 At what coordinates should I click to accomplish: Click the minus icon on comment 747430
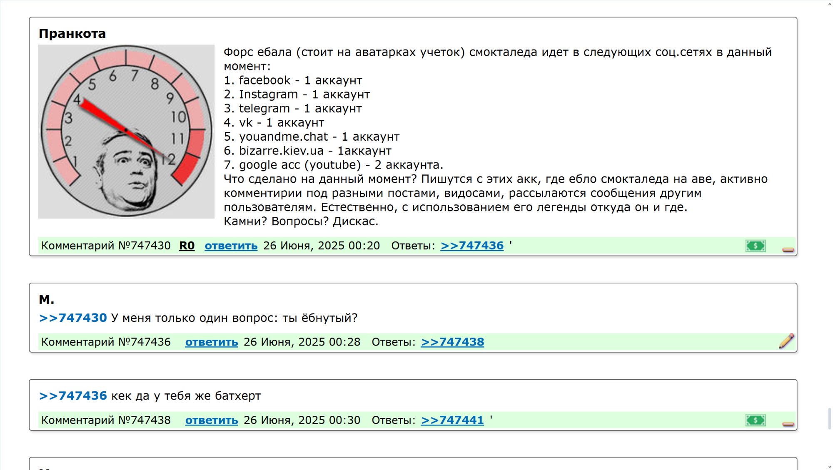coord(788,250)
